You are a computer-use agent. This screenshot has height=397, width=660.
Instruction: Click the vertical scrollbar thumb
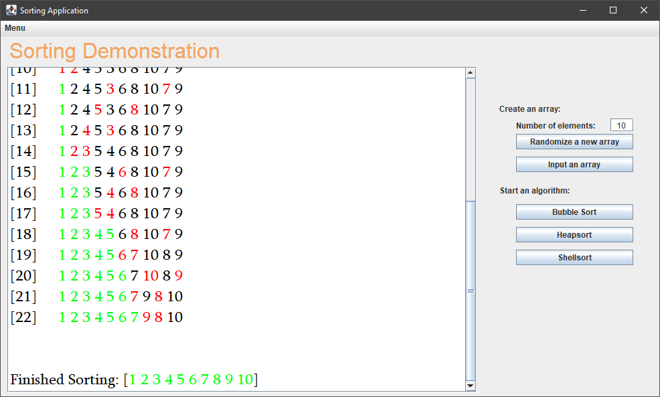pyautogui.click(x=471, y=291)
